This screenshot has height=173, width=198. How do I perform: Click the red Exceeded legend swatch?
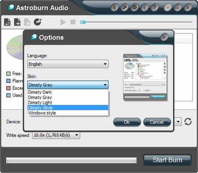point(8,88)
